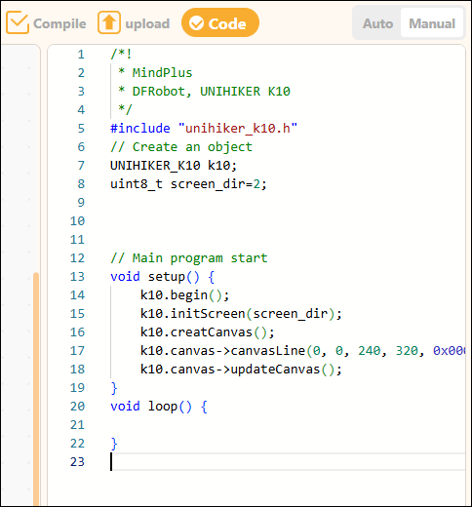Switch to Auto mode
This screenshot has height=507, width=472.
point(377,23)
